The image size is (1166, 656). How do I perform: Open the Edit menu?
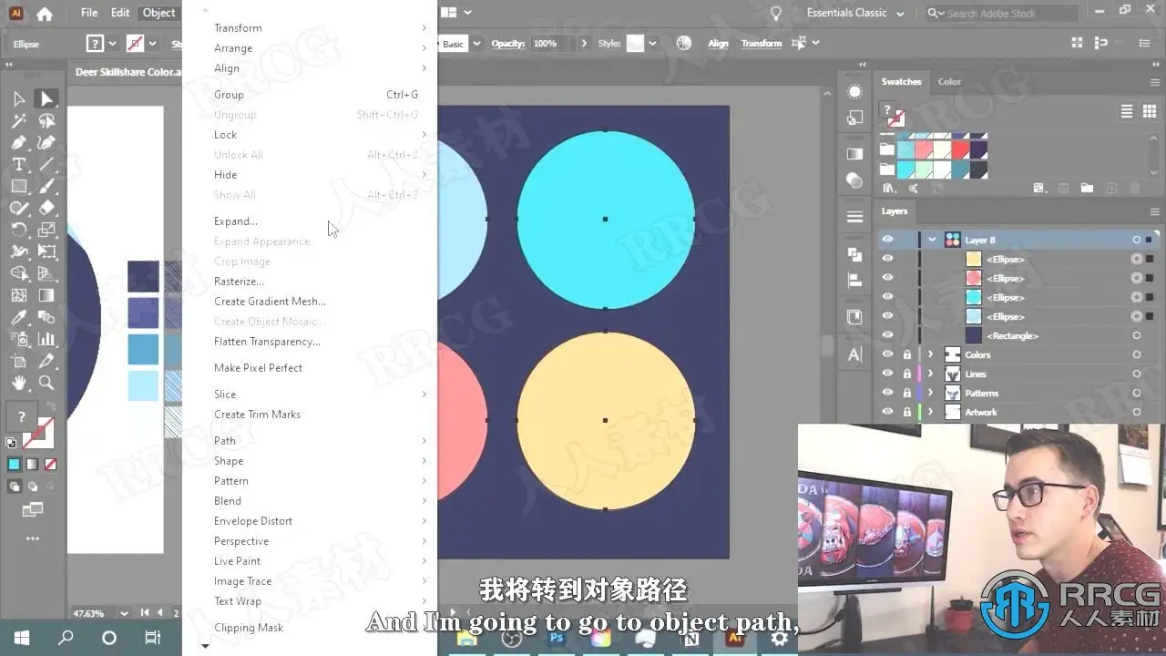(120, 13)
